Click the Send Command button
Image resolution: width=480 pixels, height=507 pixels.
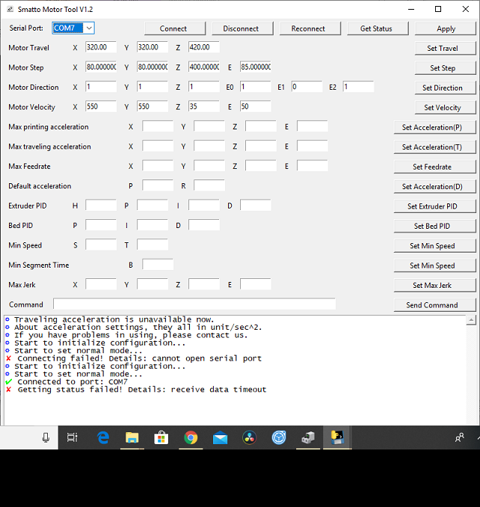(434, 304)
